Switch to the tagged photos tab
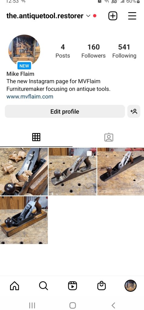The image size is (144, 310). [x=109, y=137]
